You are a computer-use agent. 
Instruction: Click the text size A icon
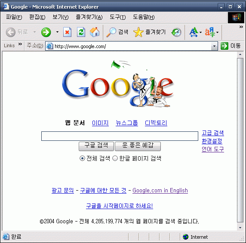point(194,32)
